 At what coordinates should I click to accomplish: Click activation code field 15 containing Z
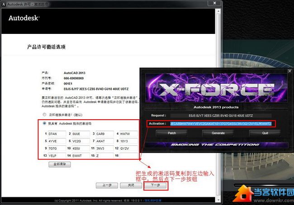tap(104, 156)
